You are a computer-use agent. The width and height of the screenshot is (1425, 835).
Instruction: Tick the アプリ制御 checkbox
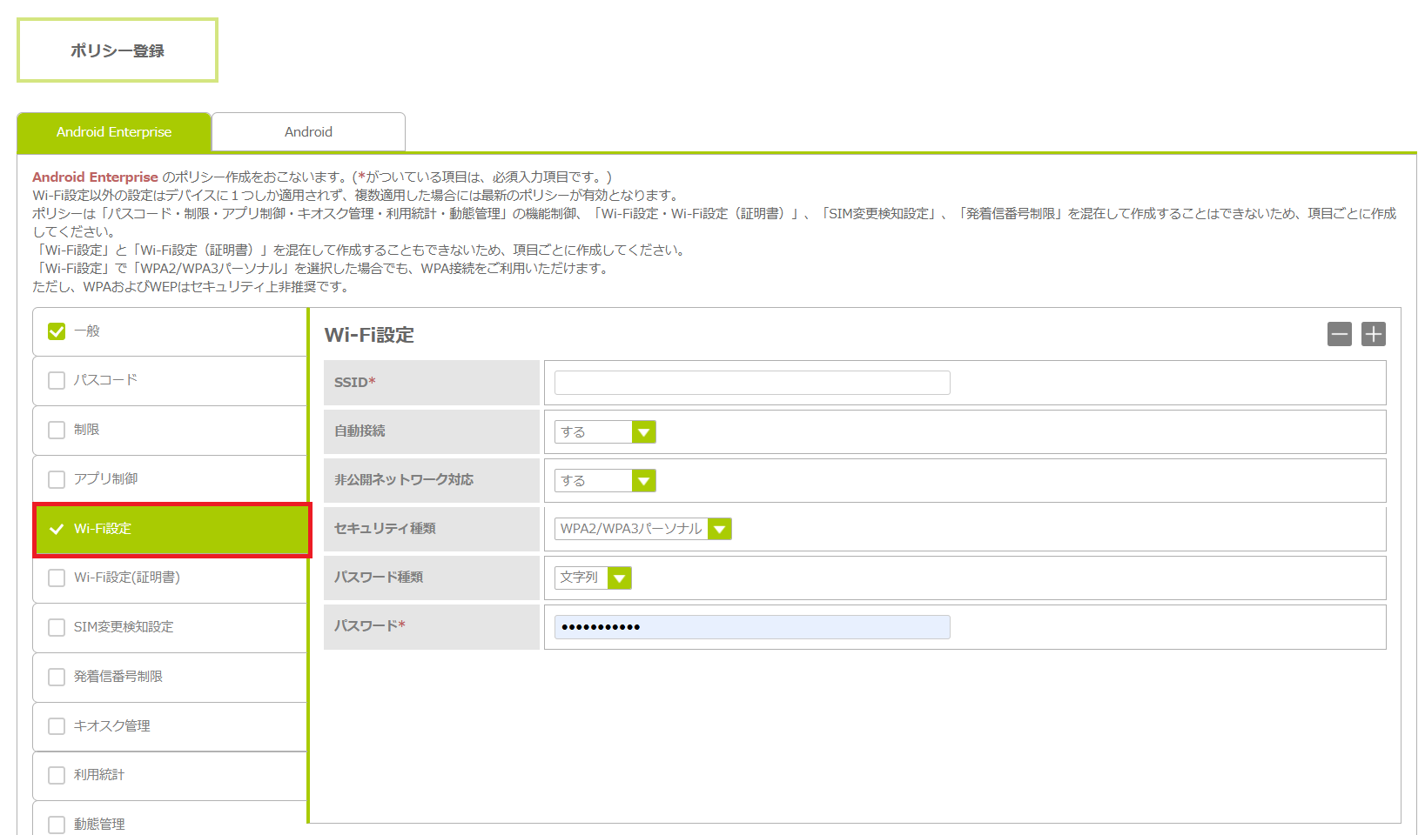57,479
